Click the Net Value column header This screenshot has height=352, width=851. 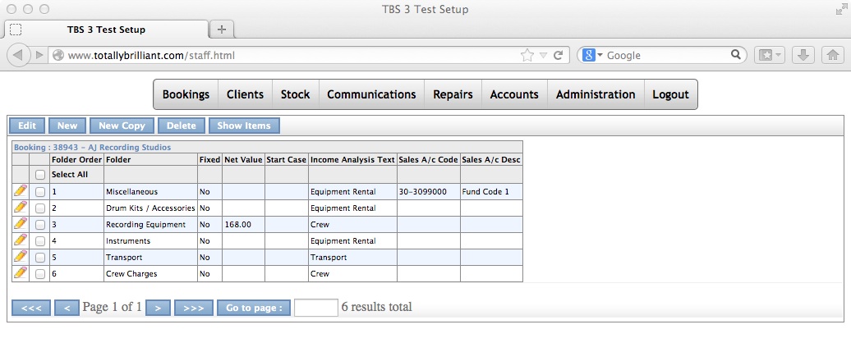click(244, 159)
